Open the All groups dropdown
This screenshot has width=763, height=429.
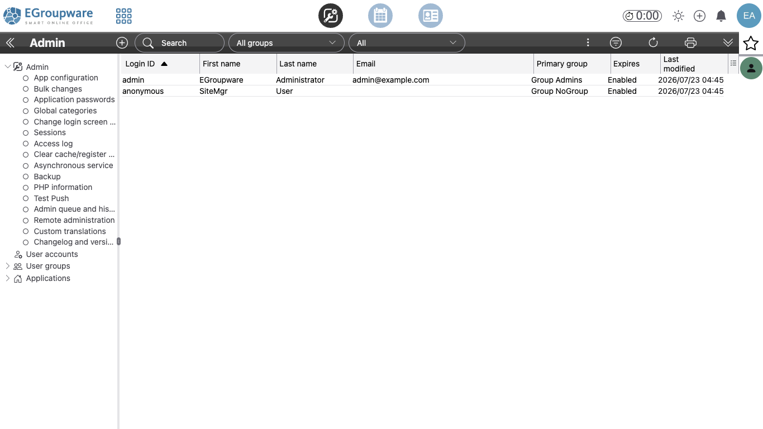pyautogui.click(x=287, y=43)
